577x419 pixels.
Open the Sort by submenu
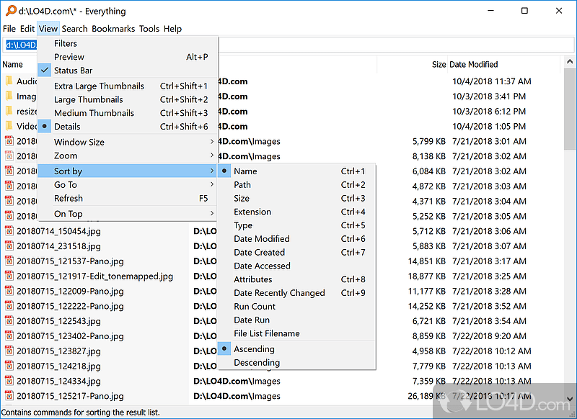click(x=128, y=171)
